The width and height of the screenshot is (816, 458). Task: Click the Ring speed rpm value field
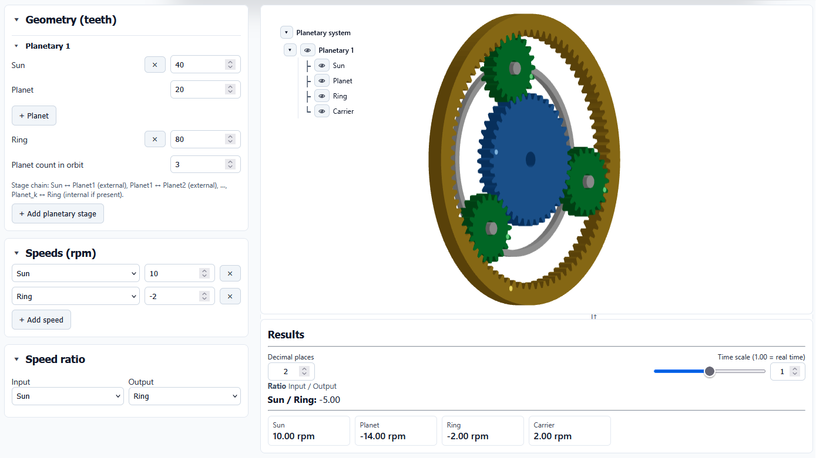tap(180, 296)
